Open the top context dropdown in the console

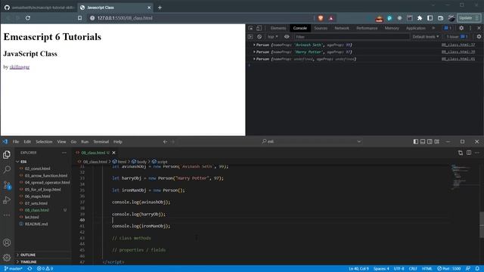tap(272, 37)
